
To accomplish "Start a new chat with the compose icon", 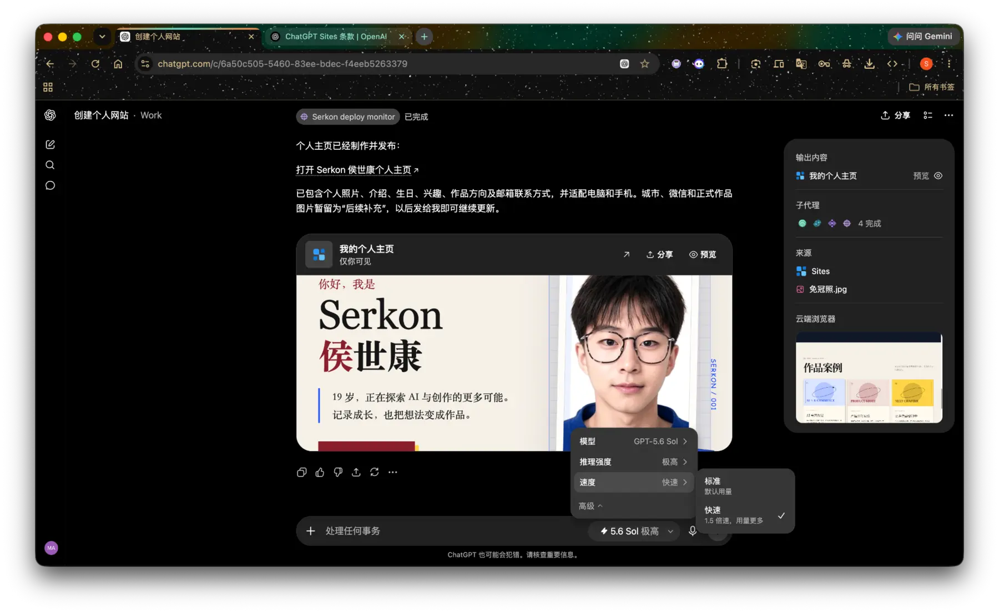I will [50, 144].
